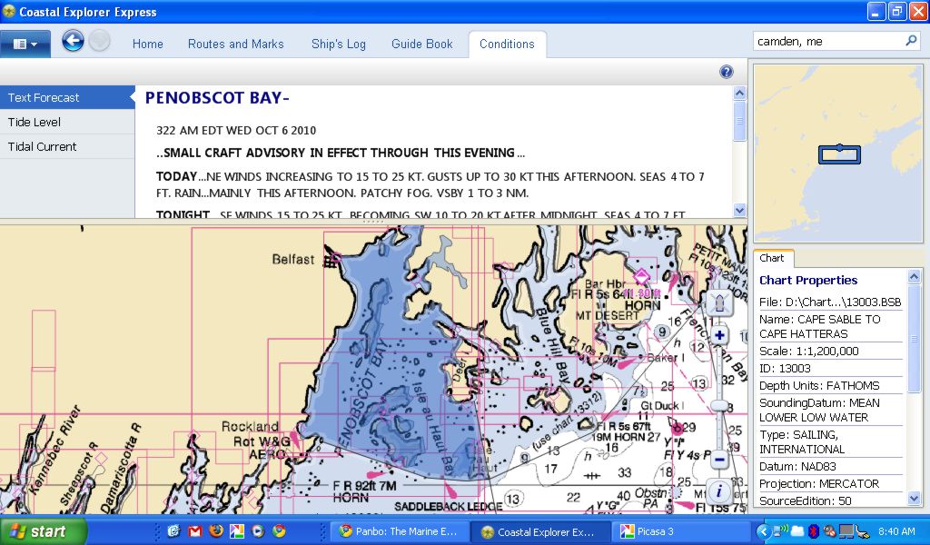Click the forecast panel scroll-up arrow

[x=739, y=93]
